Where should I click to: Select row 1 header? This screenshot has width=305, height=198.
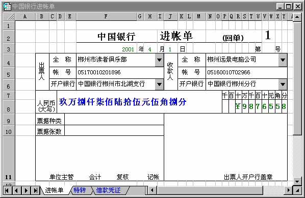tap(9, 25)
